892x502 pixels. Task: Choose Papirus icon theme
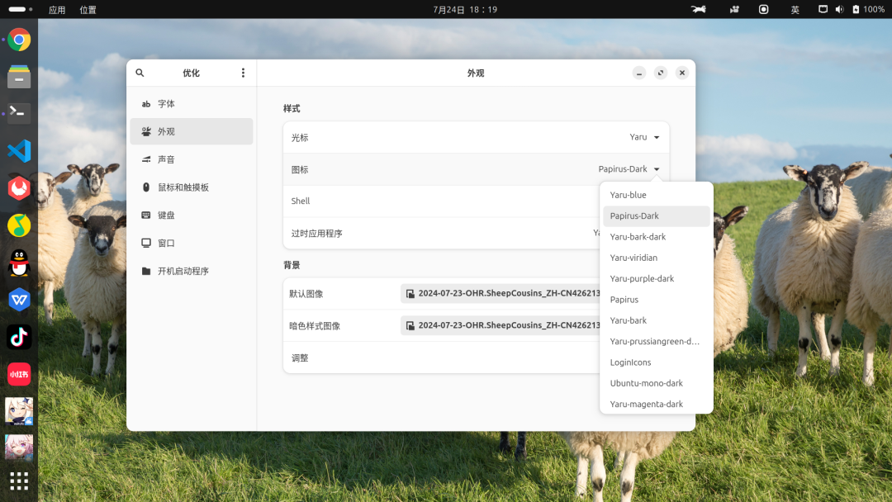pos(657,300)
